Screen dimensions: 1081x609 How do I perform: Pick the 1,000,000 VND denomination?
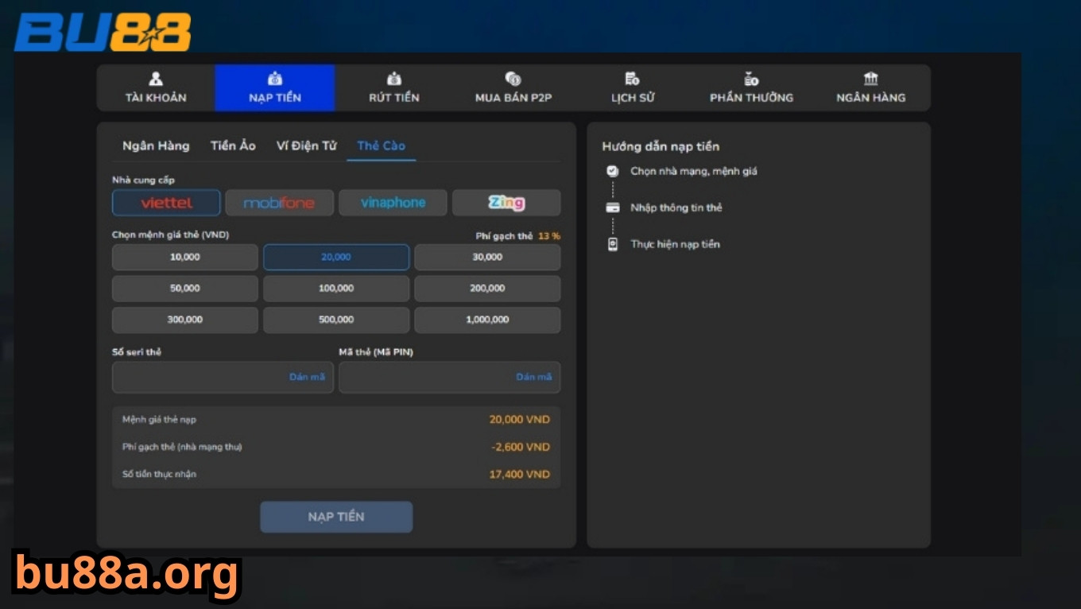487,320
